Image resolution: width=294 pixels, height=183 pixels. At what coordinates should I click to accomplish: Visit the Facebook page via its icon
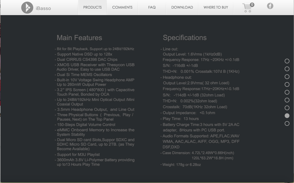(270, 6)
